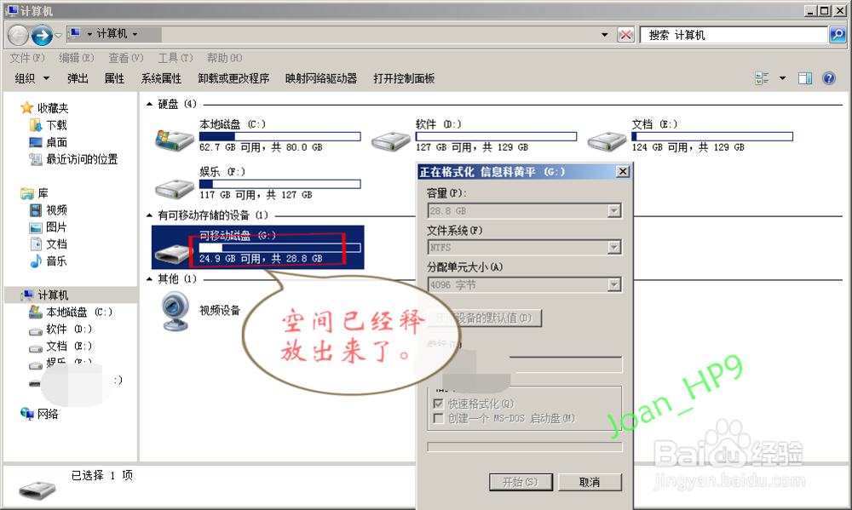Image resolution: width=852 pixels, height=510 pixels.
Task: Enable the 快速格式化 checkbox
Action: (438, 404)
